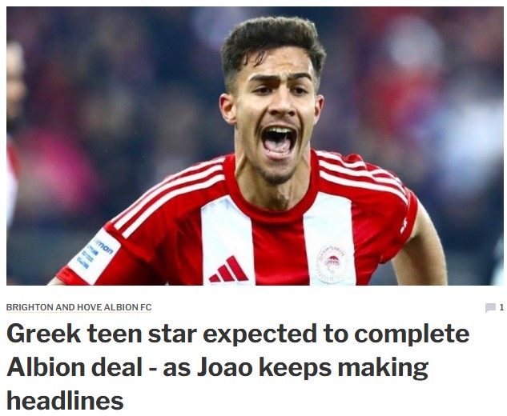This screenshot has width=507, height=416.
Task: Click the word "complete" in headline
Action: [412, 335]
